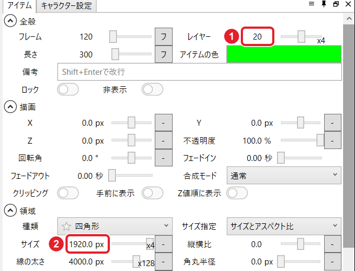Viewport: 355px width, 271px height.
Task: Click the フェードアウト value 0.00 秒
Action: [90, 176]
